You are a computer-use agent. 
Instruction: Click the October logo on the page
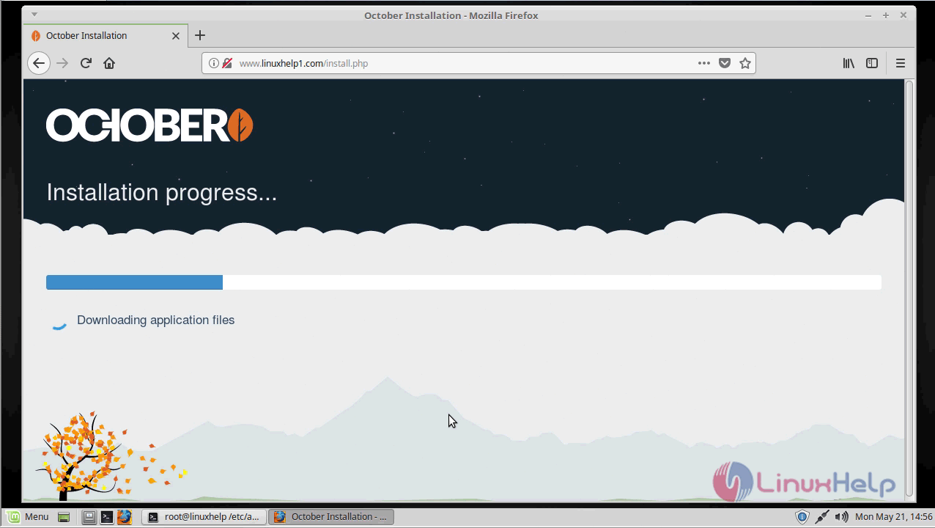[x=149, y=125]
